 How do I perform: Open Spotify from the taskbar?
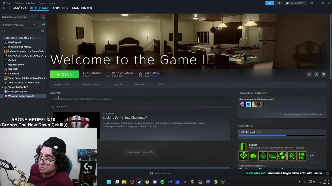pyautogui.click(x=162, y=182)
